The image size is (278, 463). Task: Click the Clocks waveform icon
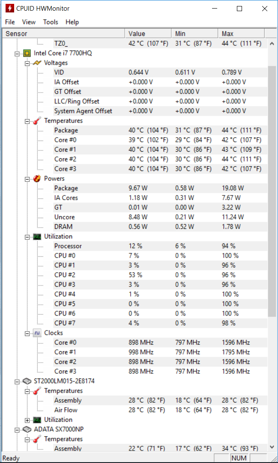pyautogui.click(x=37, y=333)
